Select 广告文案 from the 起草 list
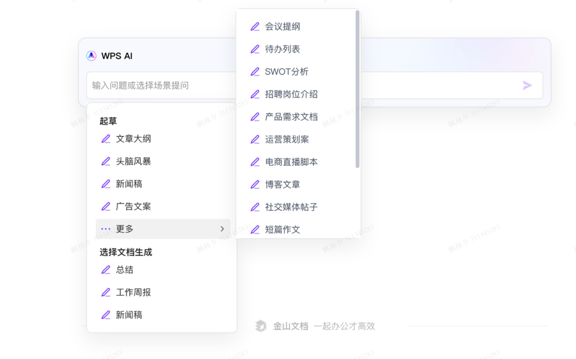 coord(134,206)
